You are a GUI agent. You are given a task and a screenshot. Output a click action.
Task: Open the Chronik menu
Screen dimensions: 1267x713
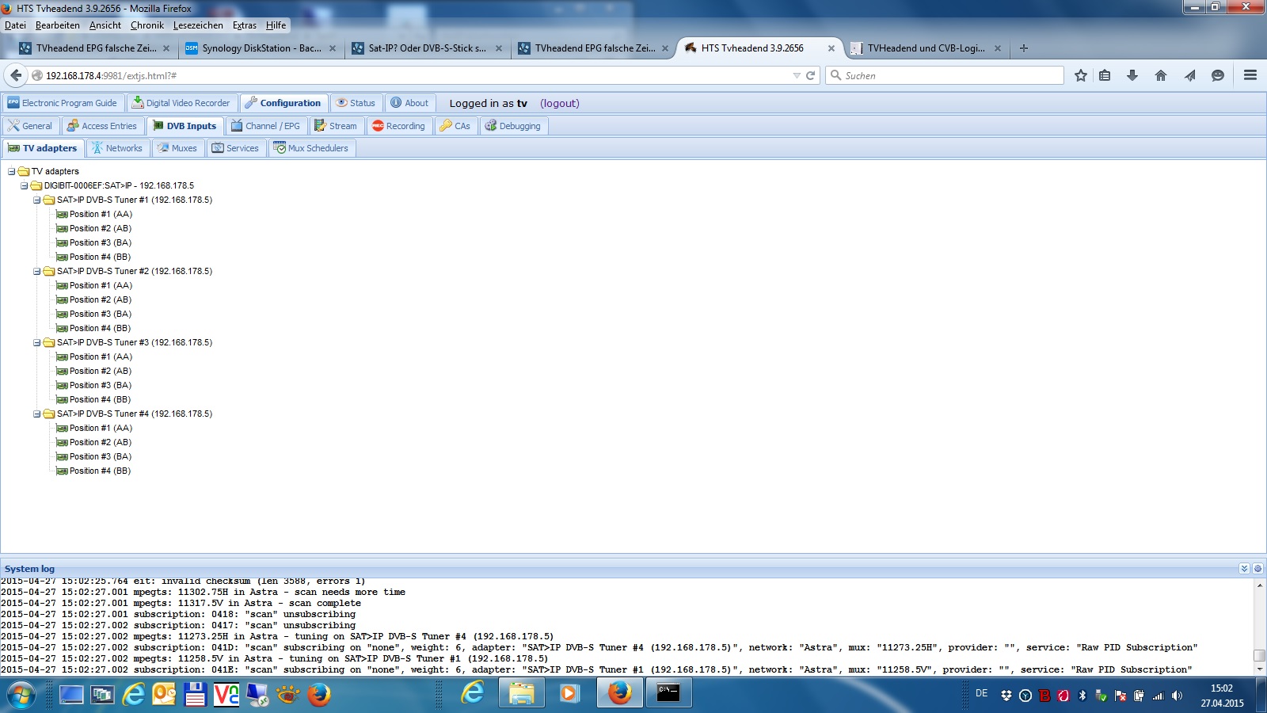coord(147,25)
